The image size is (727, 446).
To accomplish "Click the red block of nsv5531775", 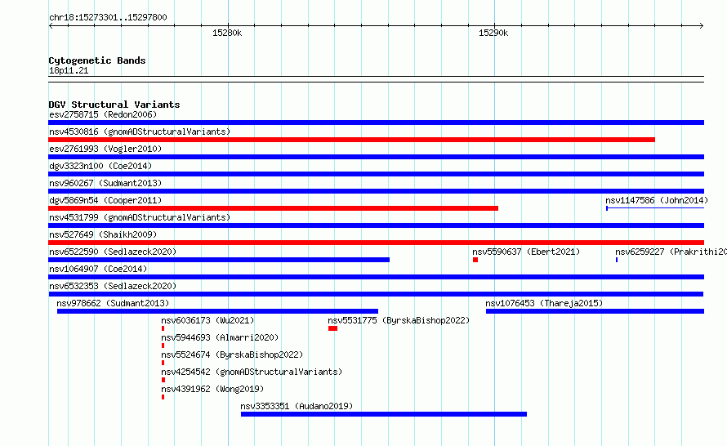I will (333, 328).
